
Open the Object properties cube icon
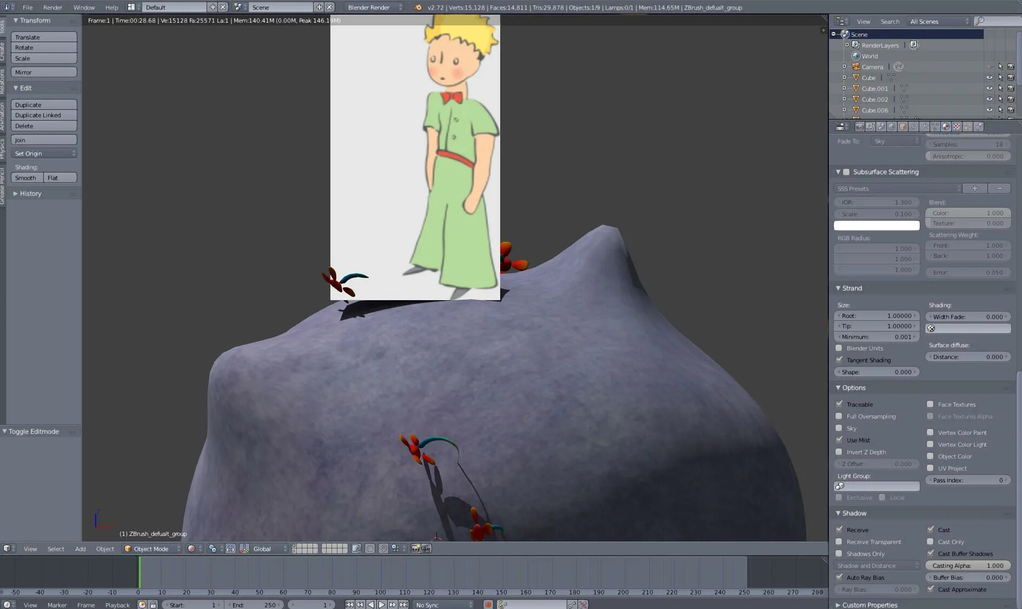pyautogui.click(x=902, y=127)
